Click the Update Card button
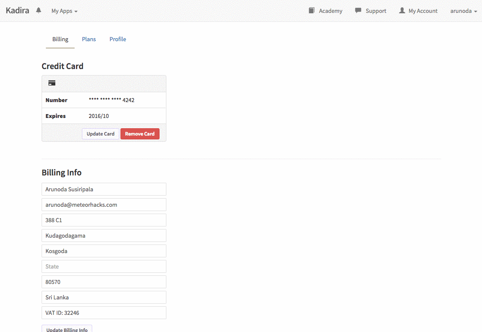Image resolution: width=482 pixels, height=332 pixels. (x=100, y=133)
